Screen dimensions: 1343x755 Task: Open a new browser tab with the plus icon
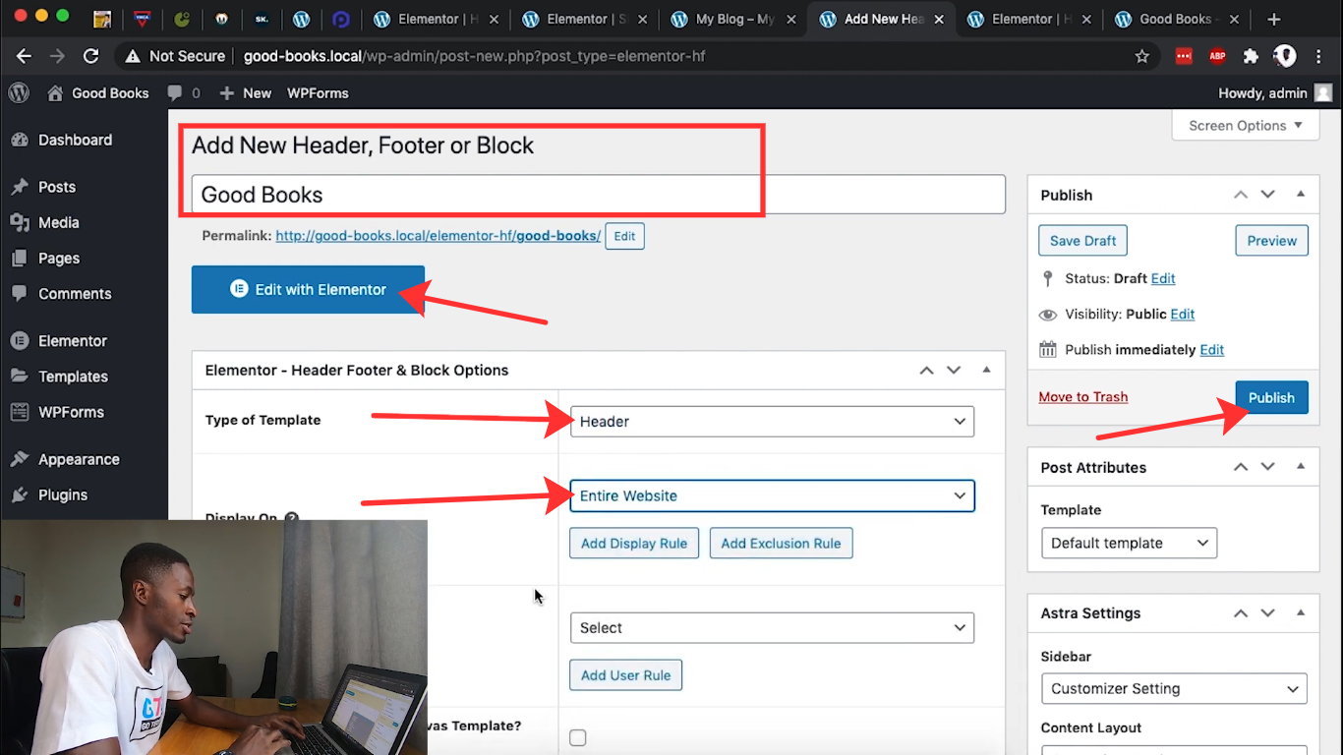coord(1274,19)
